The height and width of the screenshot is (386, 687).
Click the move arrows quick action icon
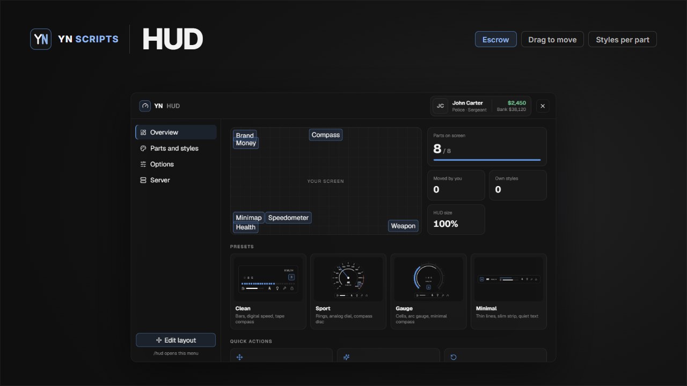(x=240, y=357)
